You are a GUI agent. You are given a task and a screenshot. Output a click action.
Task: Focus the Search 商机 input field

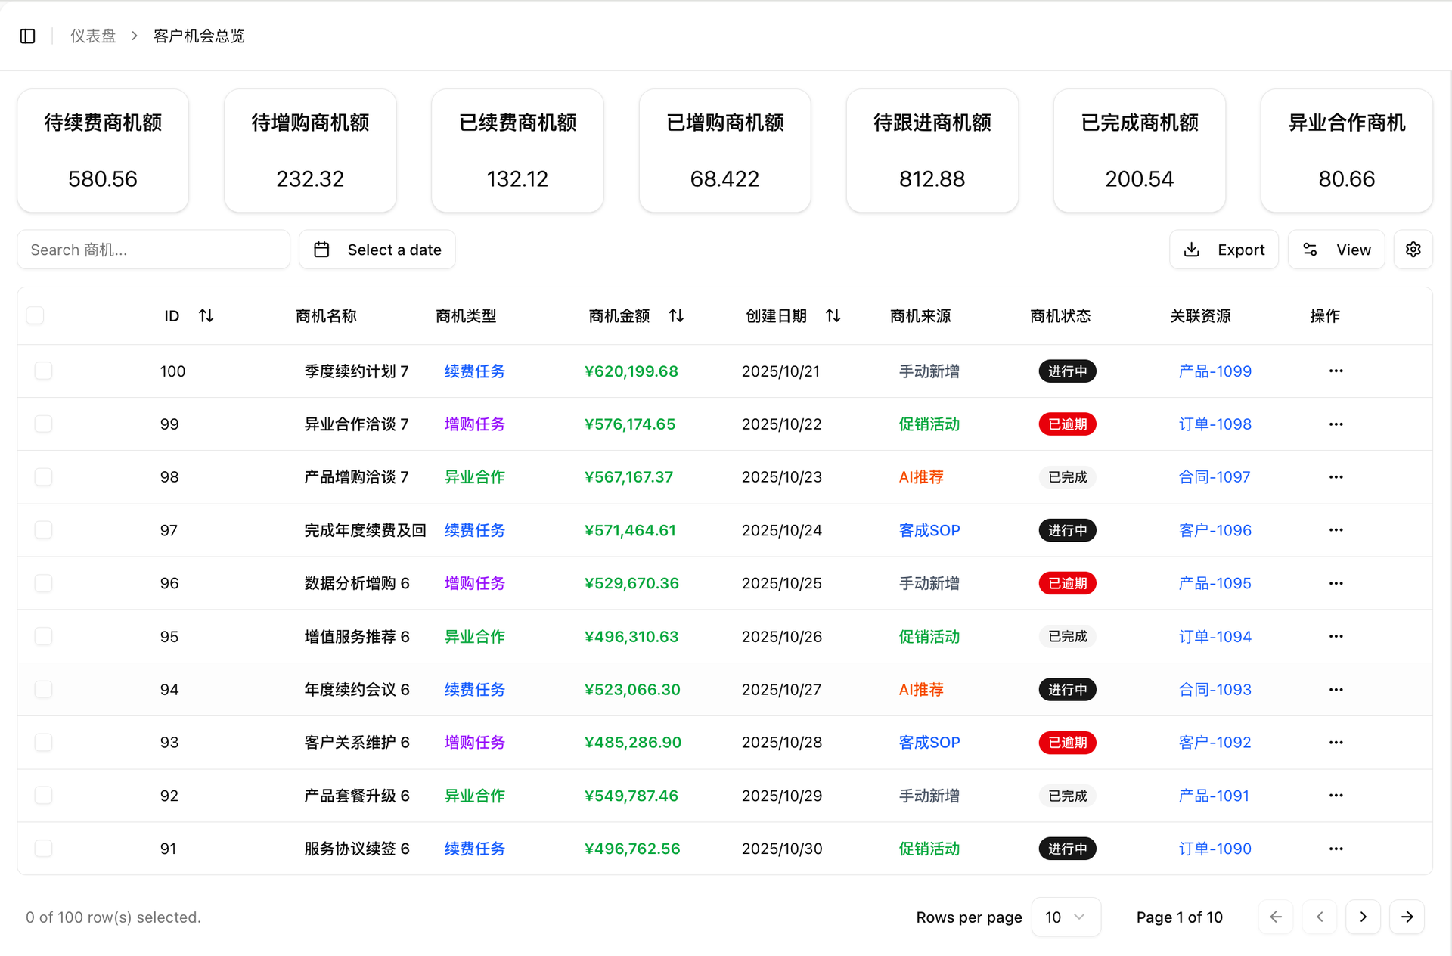pos(154,250)
